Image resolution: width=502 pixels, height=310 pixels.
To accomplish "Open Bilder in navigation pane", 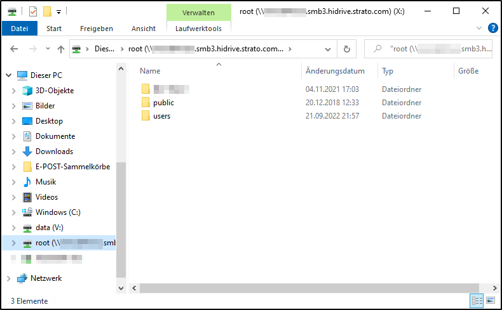I will [x=45, y=106].
